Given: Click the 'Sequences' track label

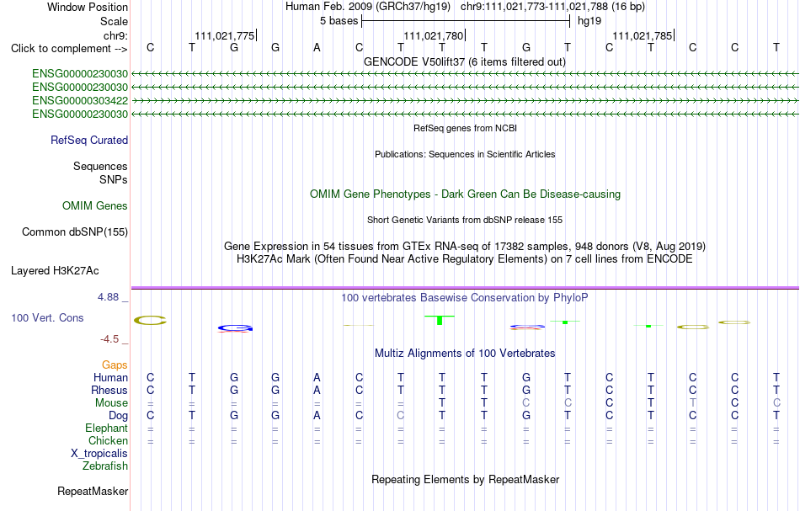Looking at the screenshot, I should click(x=100, y=166).
